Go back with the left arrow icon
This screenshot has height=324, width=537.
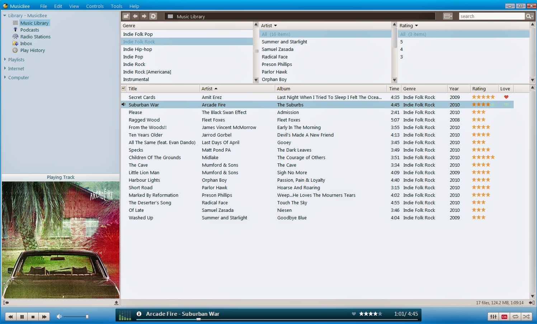point(135,16)
